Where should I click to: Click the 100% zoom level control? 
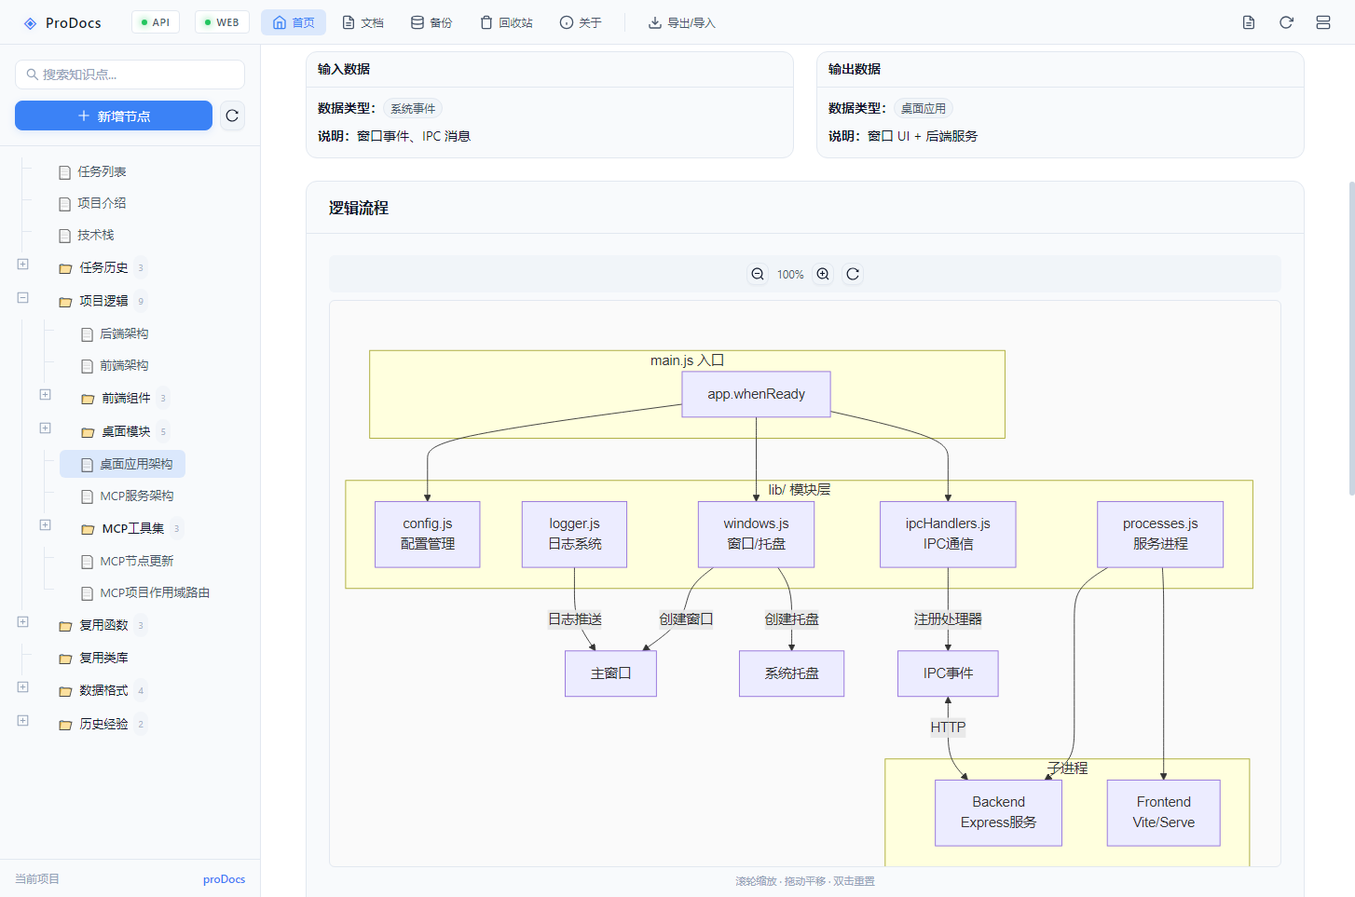790,274
